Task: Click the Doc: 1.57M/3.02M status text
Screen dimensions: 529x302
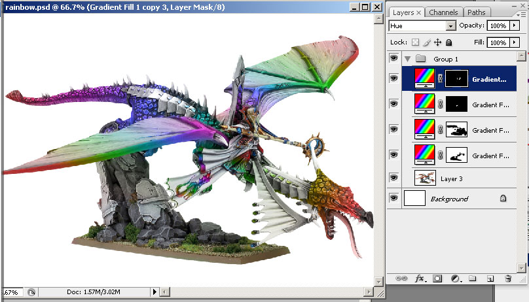Action: pyautogui.click(x=93, y=292)
